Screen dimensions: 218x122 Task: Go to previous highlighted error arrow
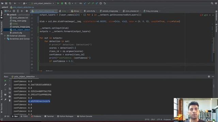pyautogui.click(x=210, y=15)
